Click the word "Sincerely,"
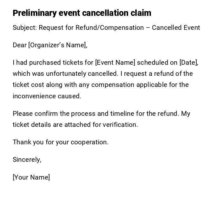Screen dimensions: 222x197 [x=27, y=160]
